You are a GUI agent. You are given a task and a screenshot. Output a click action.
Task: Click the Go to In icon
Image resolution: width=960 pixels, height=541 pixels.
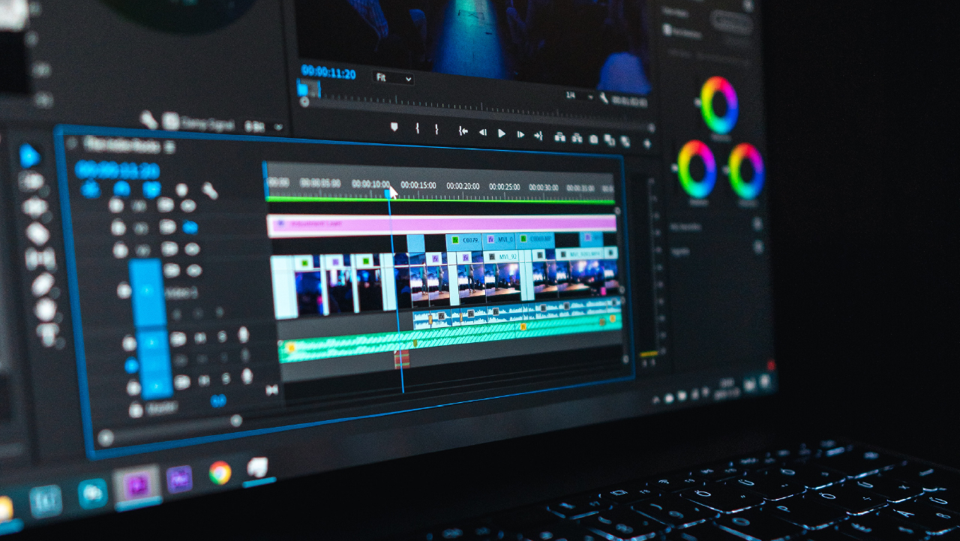(463, 131)
